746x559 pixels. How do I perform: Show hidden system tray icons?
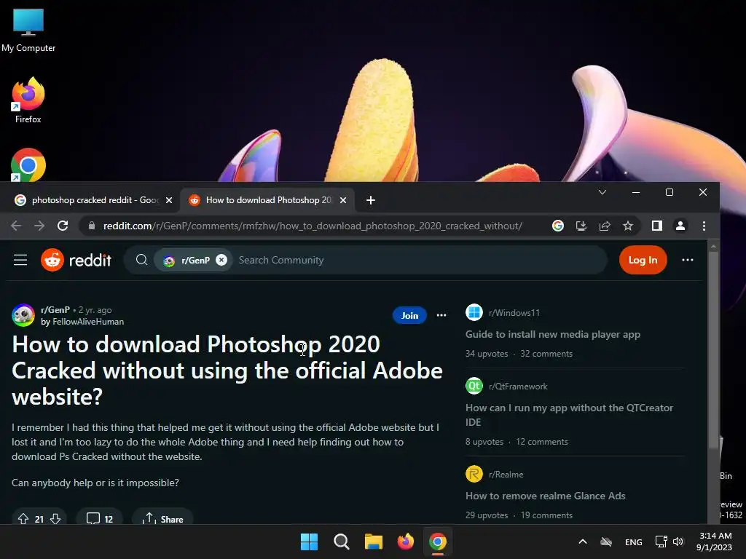coord(582,542)
